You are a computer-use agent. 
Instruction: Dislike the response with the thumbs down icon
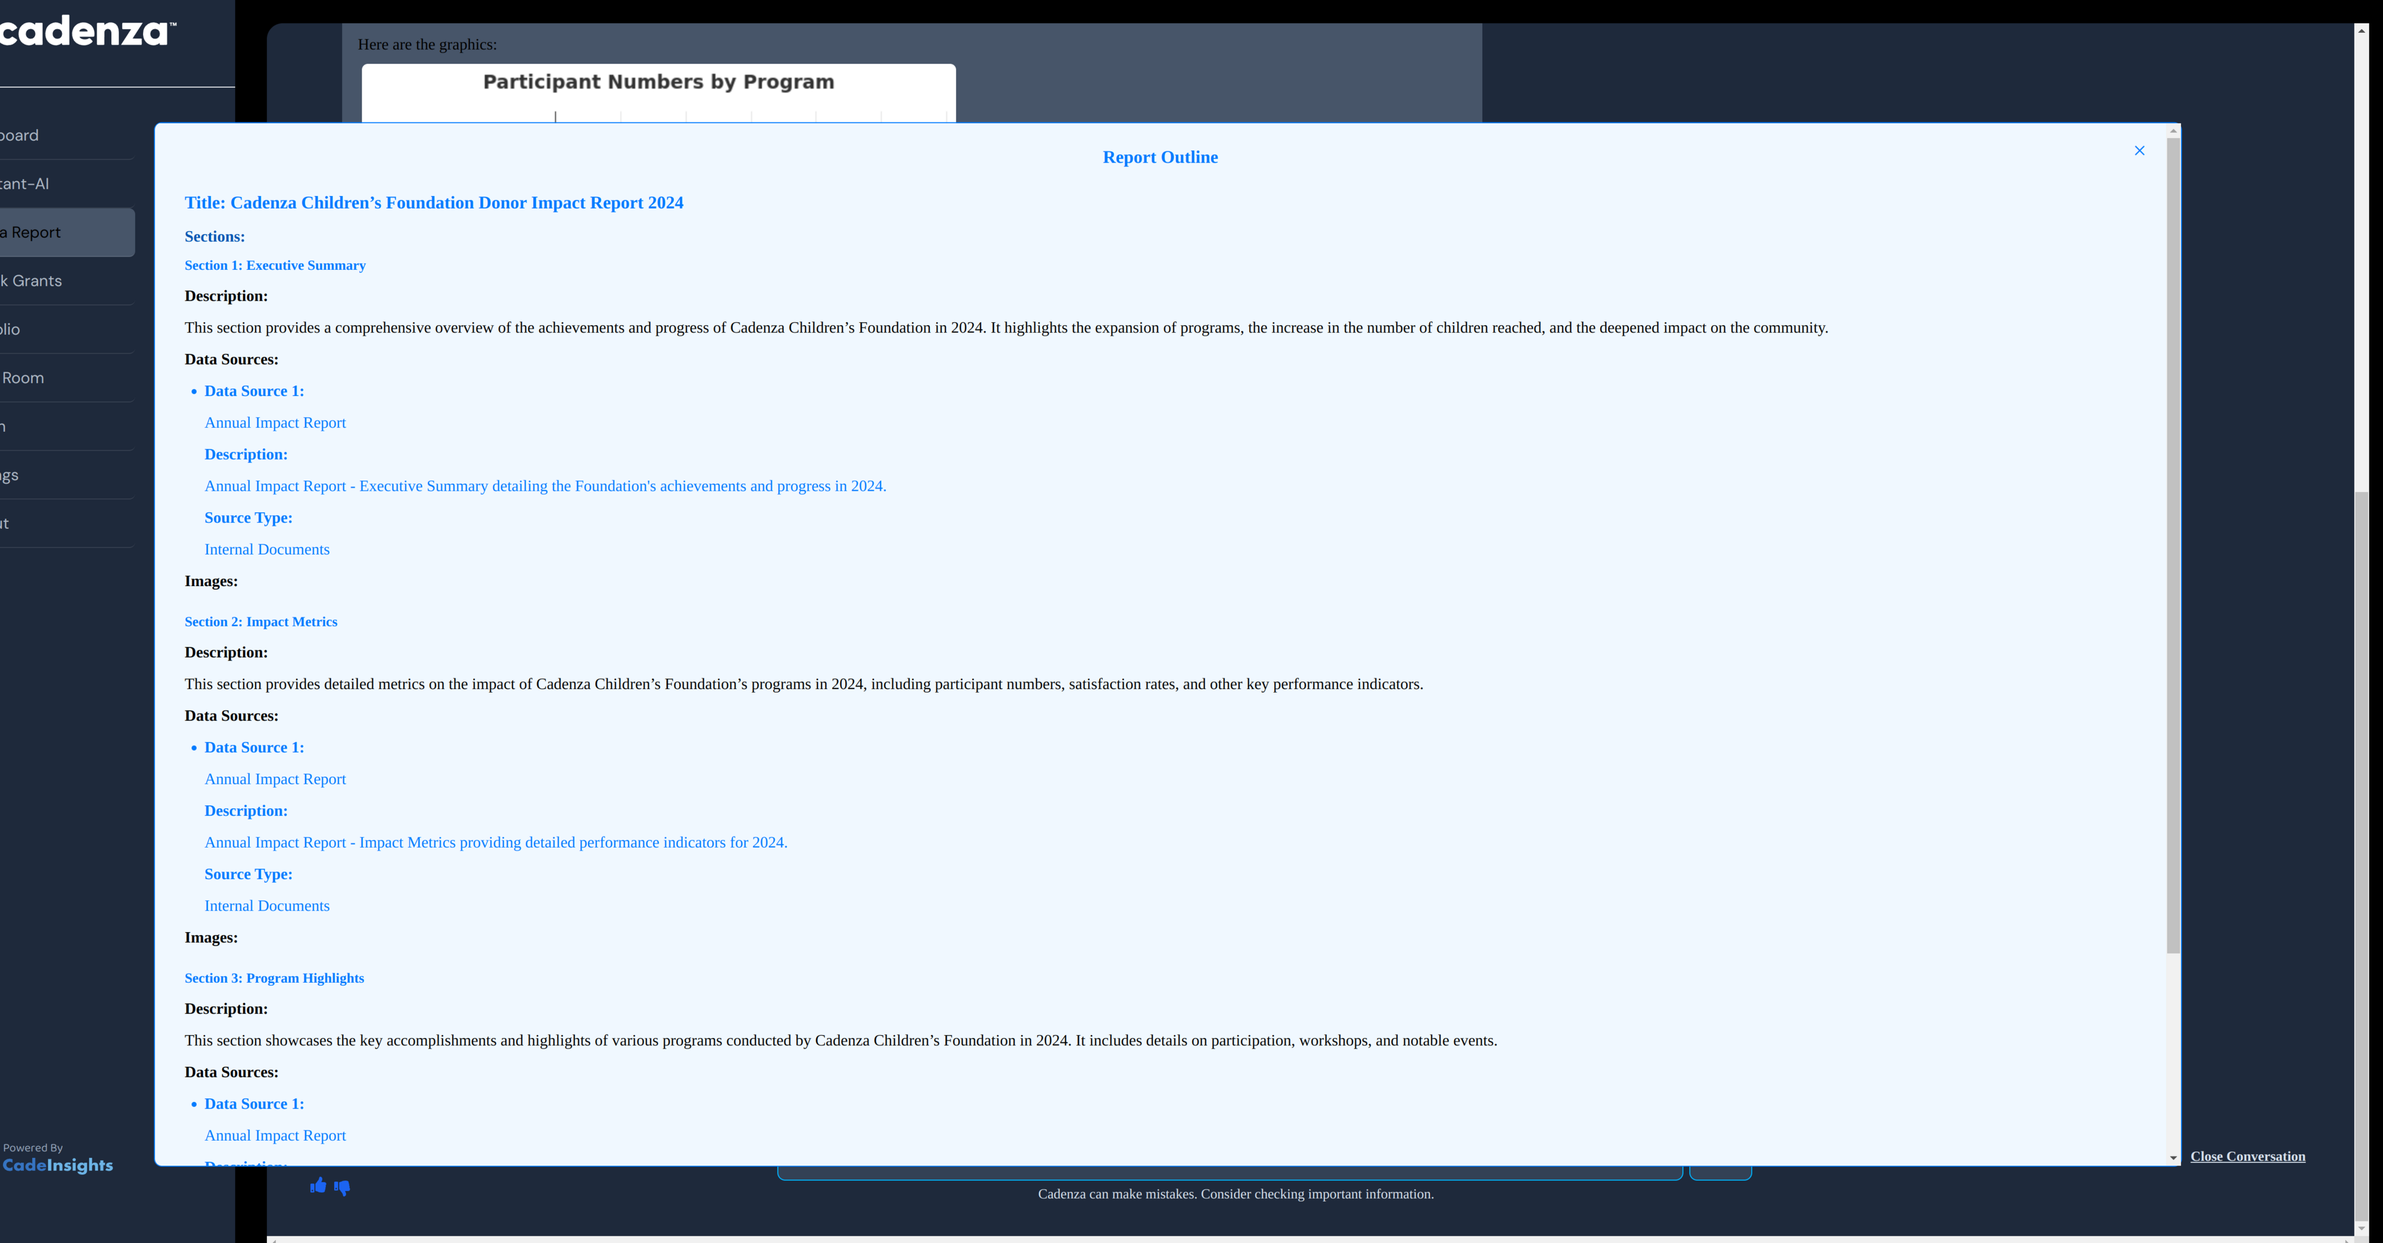coord(343,1188)
